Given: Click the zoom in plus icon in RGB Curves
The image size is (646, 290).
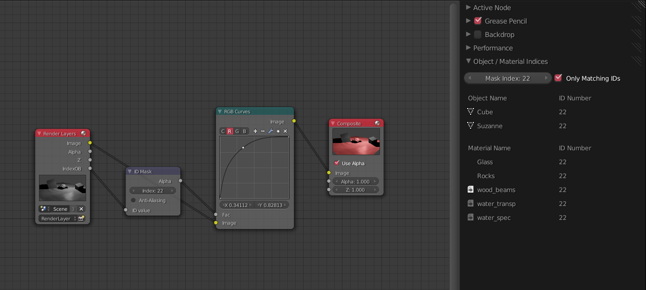Looking at the screenshot, I should [255, 131].
